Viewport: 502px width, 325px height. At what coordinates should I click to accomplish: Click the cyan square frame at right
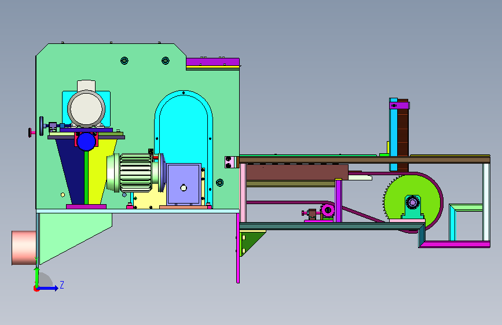(466, 222)
